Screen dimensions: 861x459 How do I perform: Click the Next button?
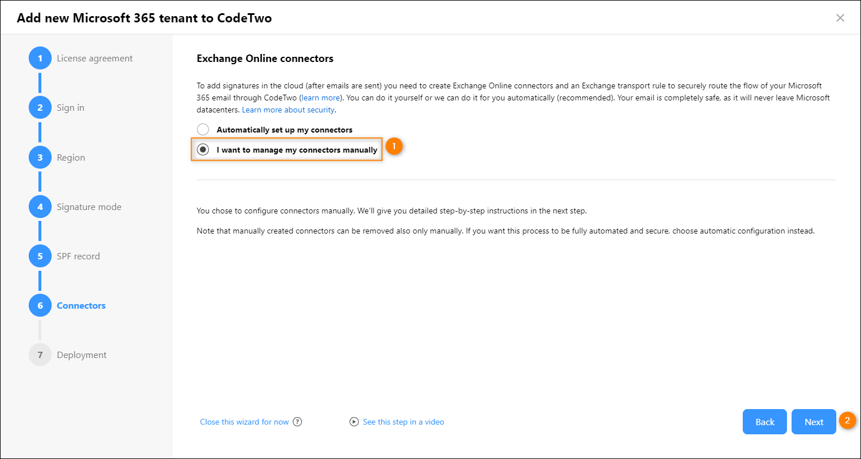click(x=814, y=422)
